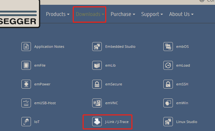Open the Purchase menu
This screenshot has width=215, height=131.
coord(123,14)
